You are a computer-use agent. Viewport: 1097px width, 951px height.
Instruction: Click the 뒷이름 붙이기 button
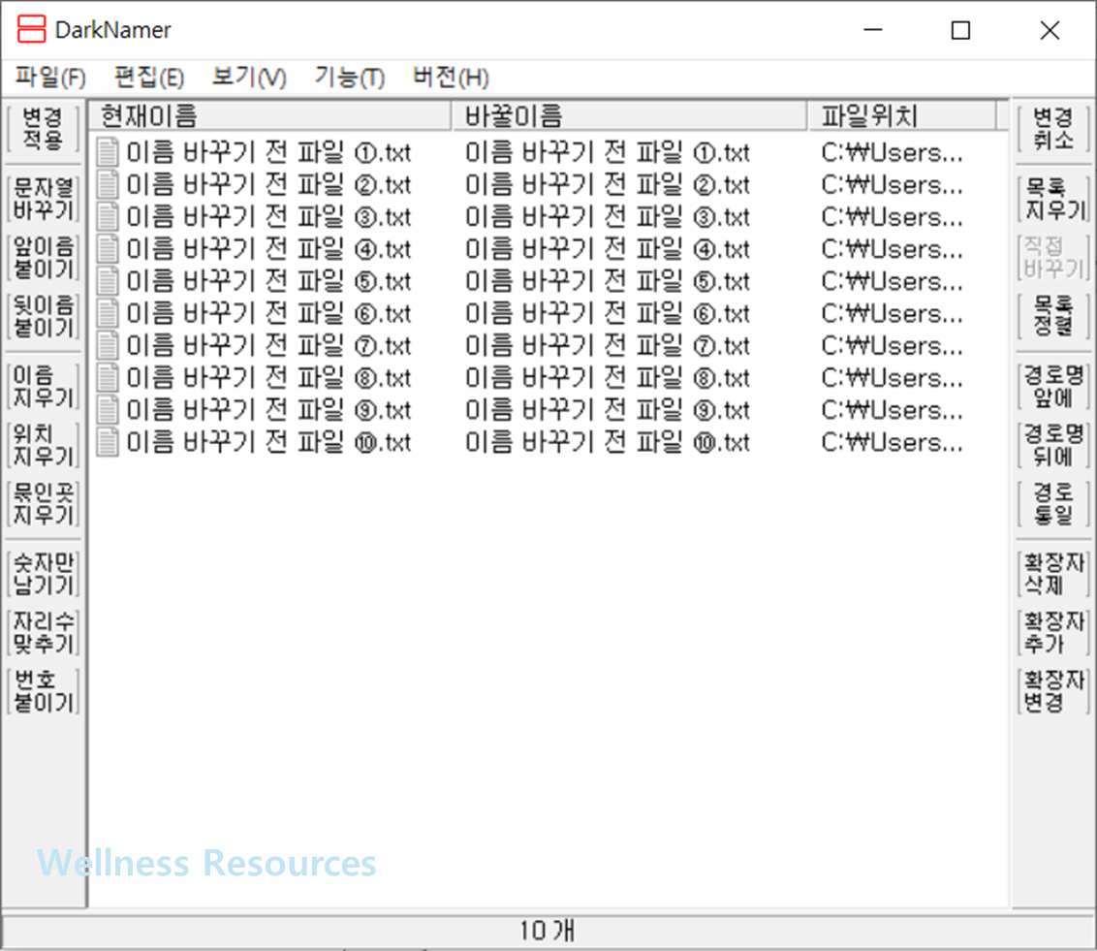click(x=44, y=316)
